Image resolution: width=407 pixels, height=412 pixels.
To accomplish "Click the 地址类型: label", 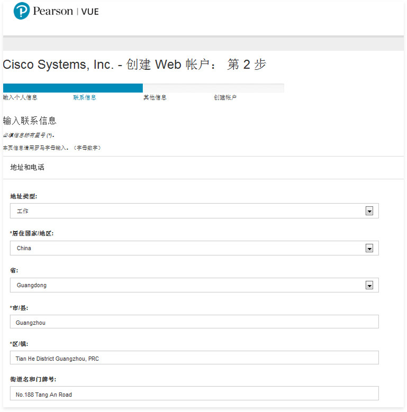I will 24,196.
